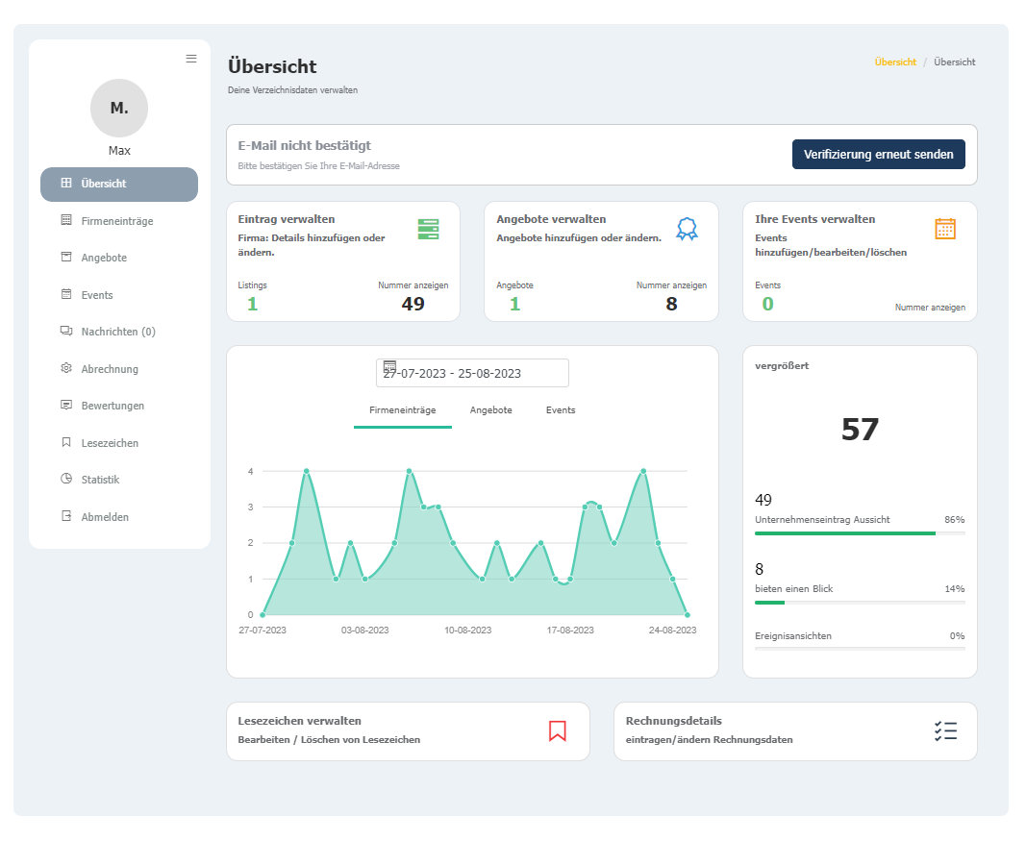Switch to the Angebote chart tab
This screenshot has width=1026, height=841.
click(490, 410)
